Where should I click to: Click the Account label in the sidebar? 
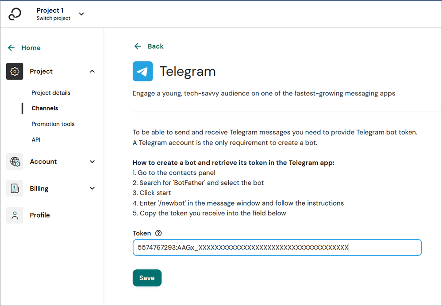click(43, 161)
